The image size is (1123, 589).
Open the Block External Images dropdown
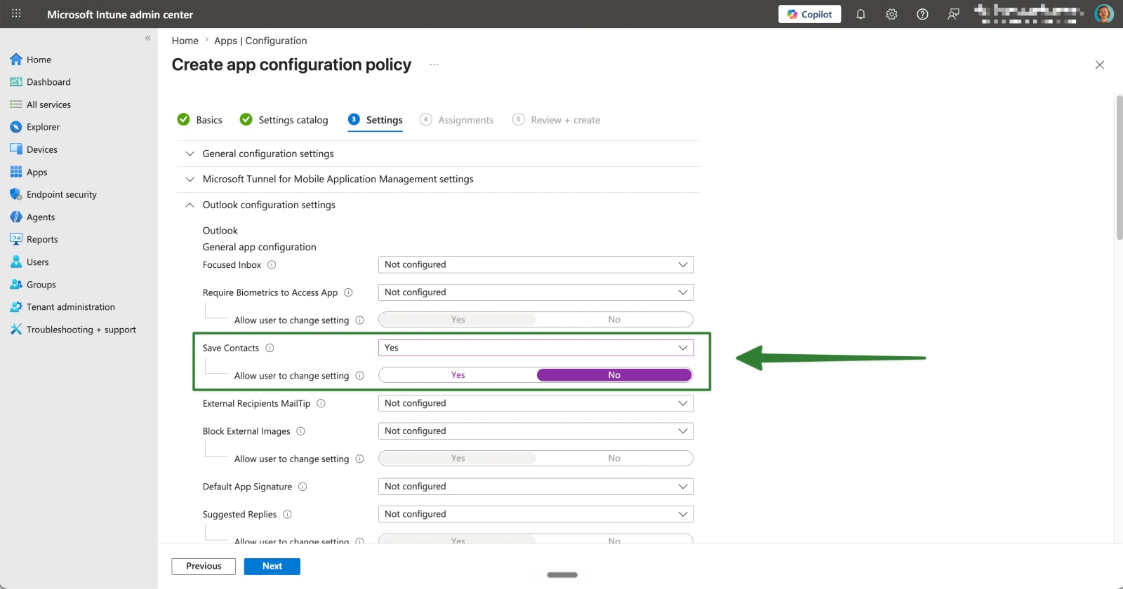point(536,431)
